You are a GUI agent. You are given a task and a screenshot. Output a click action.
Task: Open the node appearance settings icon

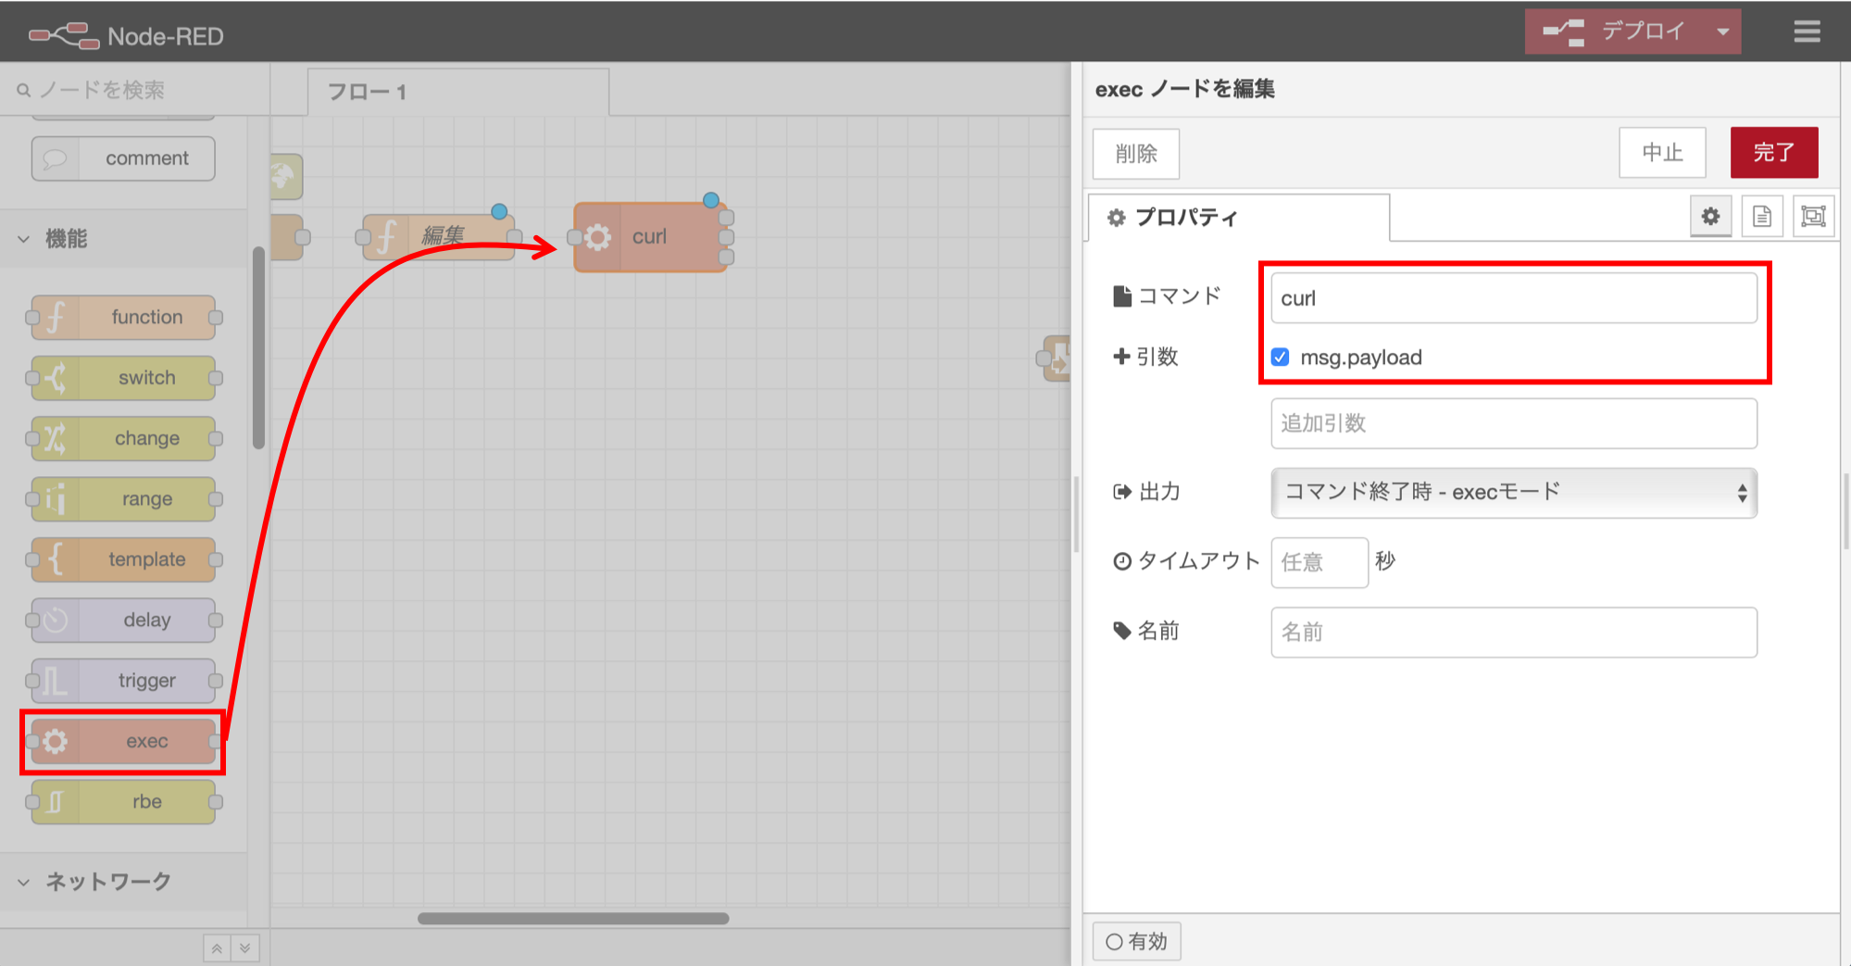tap(1812, 216)
